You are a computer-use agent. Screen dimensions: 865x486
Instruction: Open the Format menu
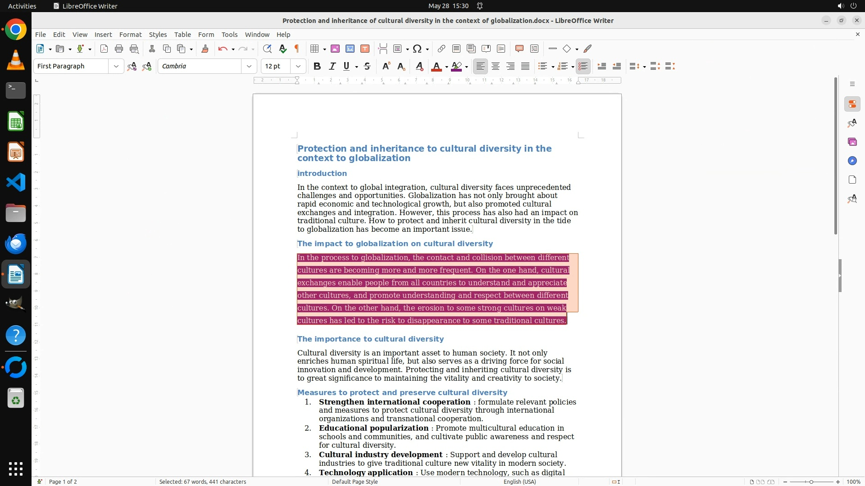(130, 34)
